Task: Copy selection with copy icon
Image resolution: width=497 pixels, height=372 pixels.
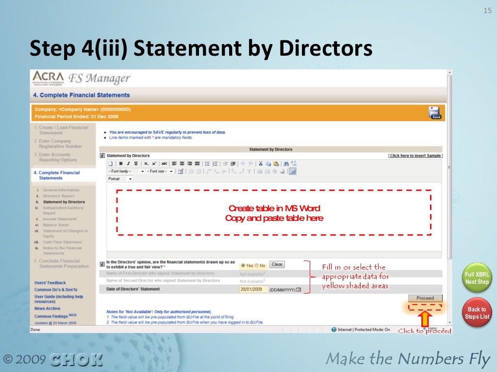Action: click(268, 164)
